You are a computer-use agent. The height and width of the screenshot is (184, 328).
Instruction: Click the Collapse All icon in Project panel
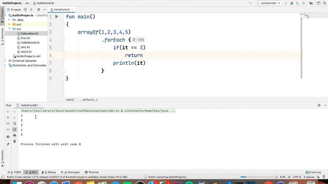31,10
